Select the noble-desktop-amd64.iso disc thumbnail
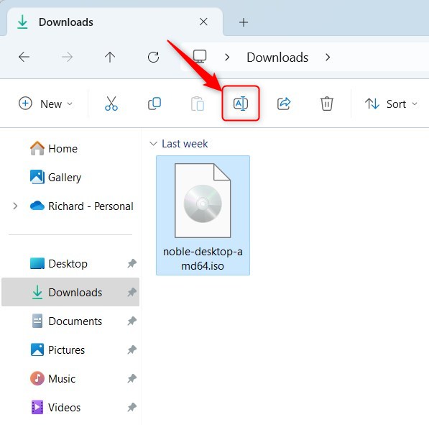This screenshot has width=429, height=425. [x=203, y=201]
